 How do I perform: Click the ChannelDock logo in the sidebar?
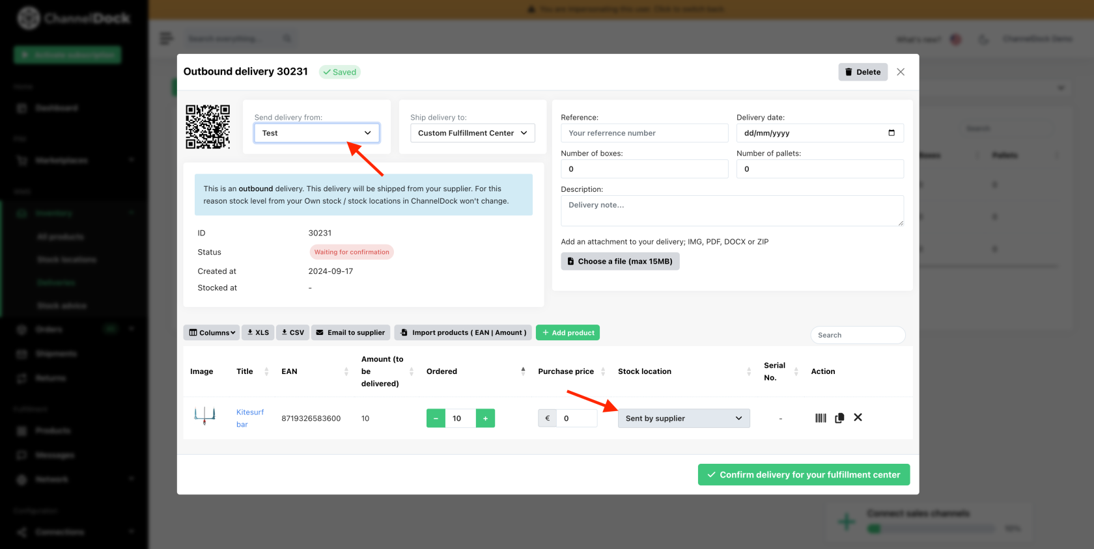point(74,18)
